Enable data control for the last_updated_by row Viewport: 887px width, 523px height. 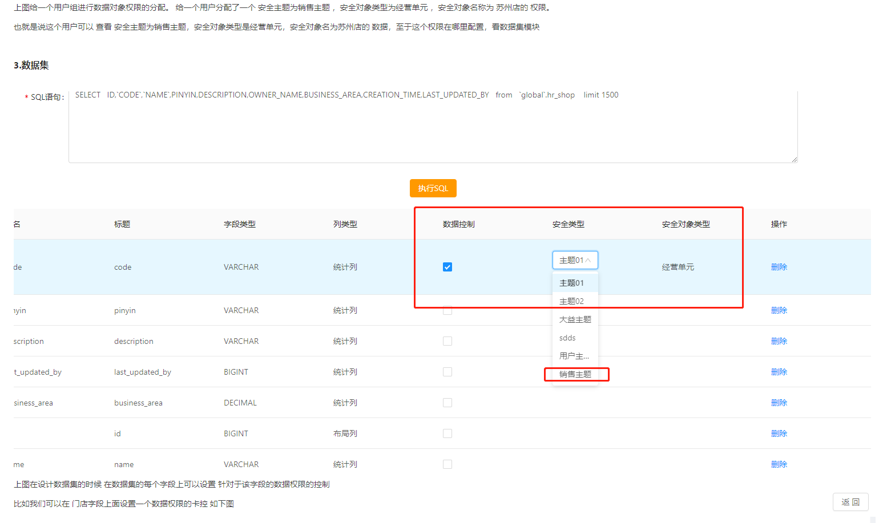[447, 372]
